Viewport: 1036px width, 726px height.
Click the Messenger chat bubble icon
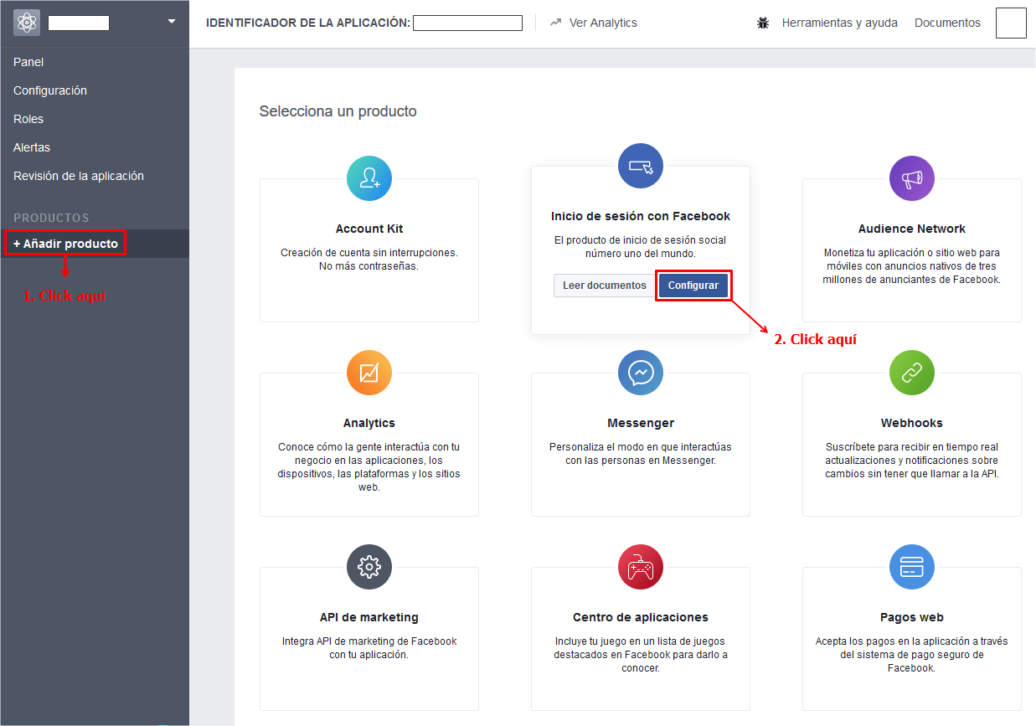641,373
